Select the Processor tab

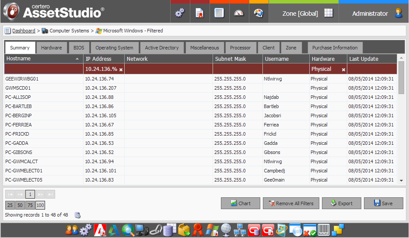tap(240, 48)
